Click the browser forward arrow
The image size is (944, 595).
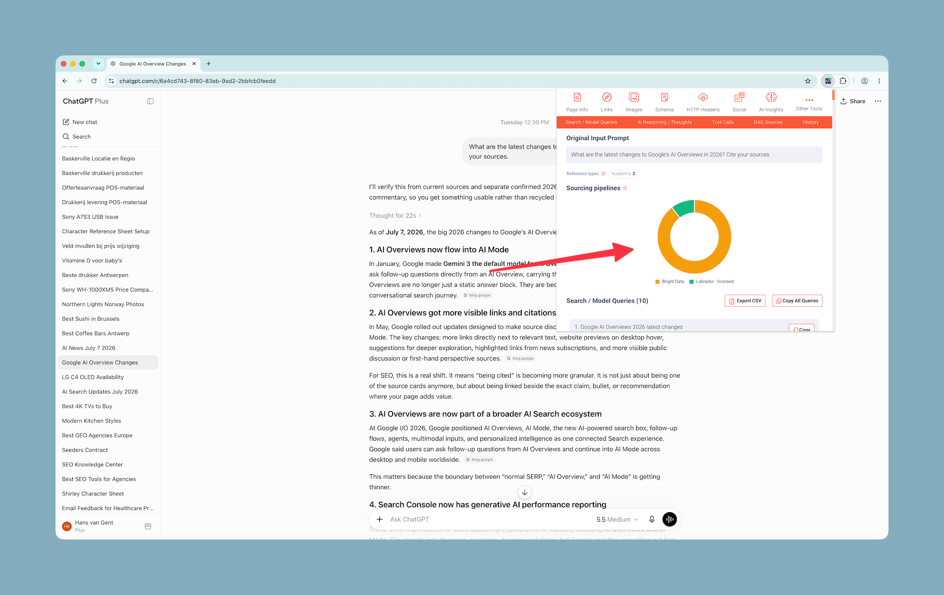(79, 81)
